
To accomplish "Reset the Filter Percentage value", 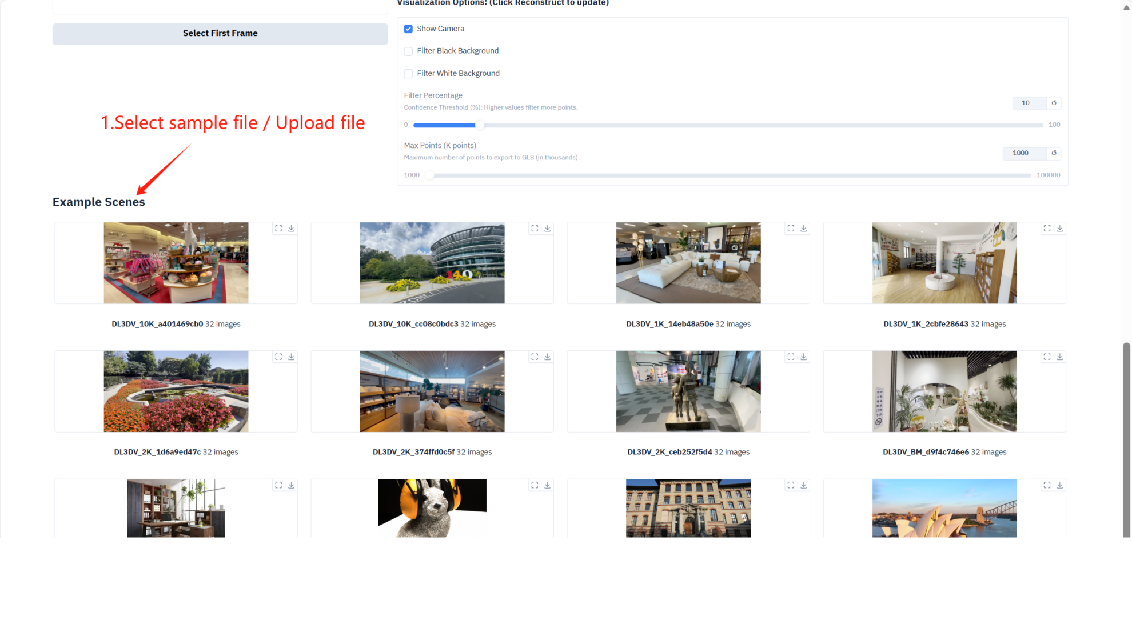I will coord(1054,103).
